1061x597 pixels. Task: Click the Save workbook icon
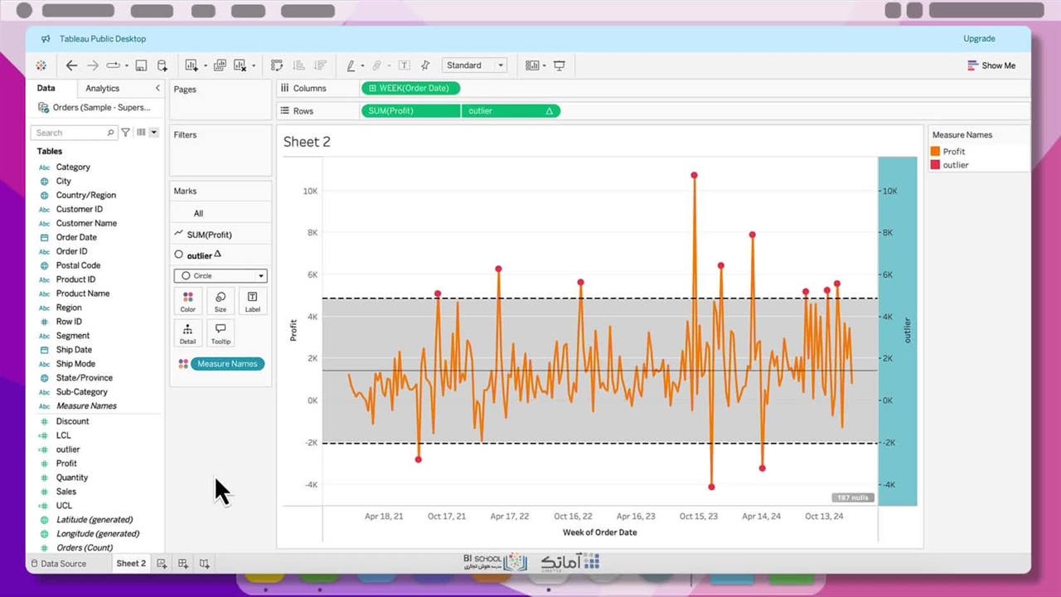tap(141, 66)
